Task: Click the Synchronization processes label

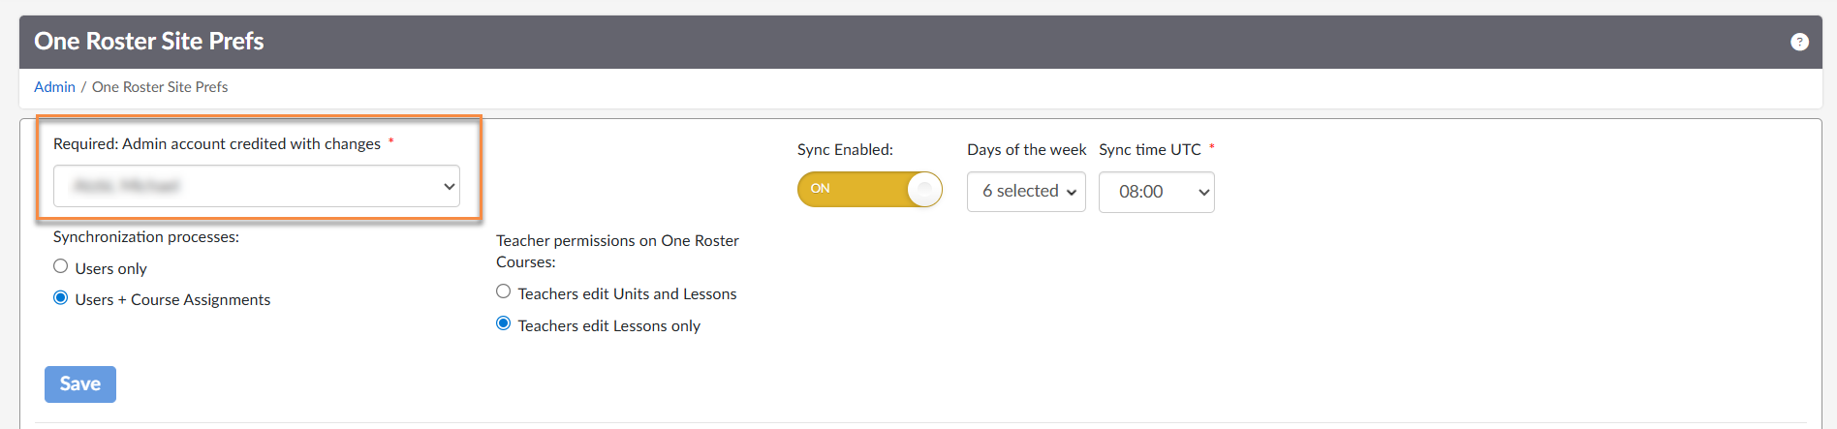Action: pos(146,237)
